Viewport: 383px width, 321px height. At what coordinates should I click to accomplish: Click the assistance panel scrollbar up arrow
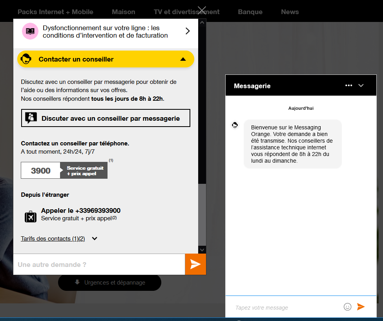202,23
